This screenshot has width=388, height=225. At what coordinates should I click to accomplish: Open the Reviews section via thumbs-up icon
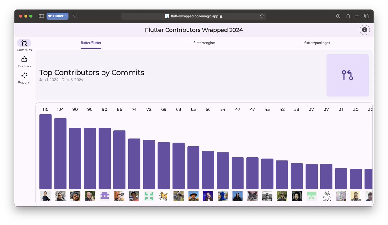(24, 59)
